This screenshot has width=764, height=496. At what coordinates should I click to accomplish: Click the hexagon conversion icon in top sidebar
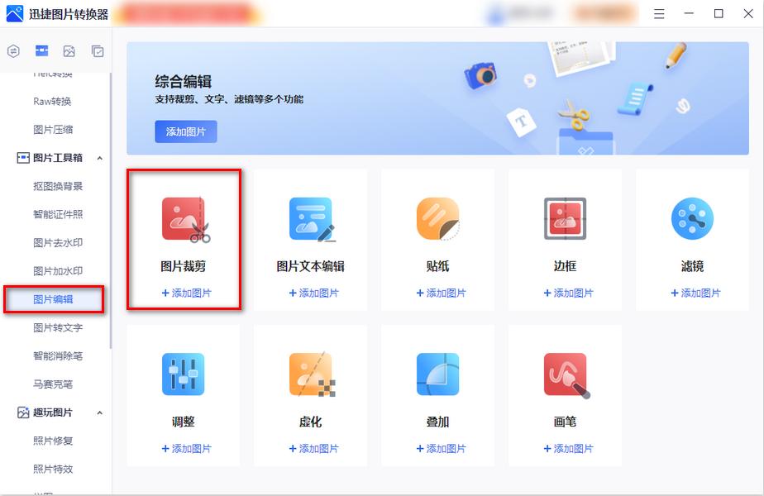point(12,51)
